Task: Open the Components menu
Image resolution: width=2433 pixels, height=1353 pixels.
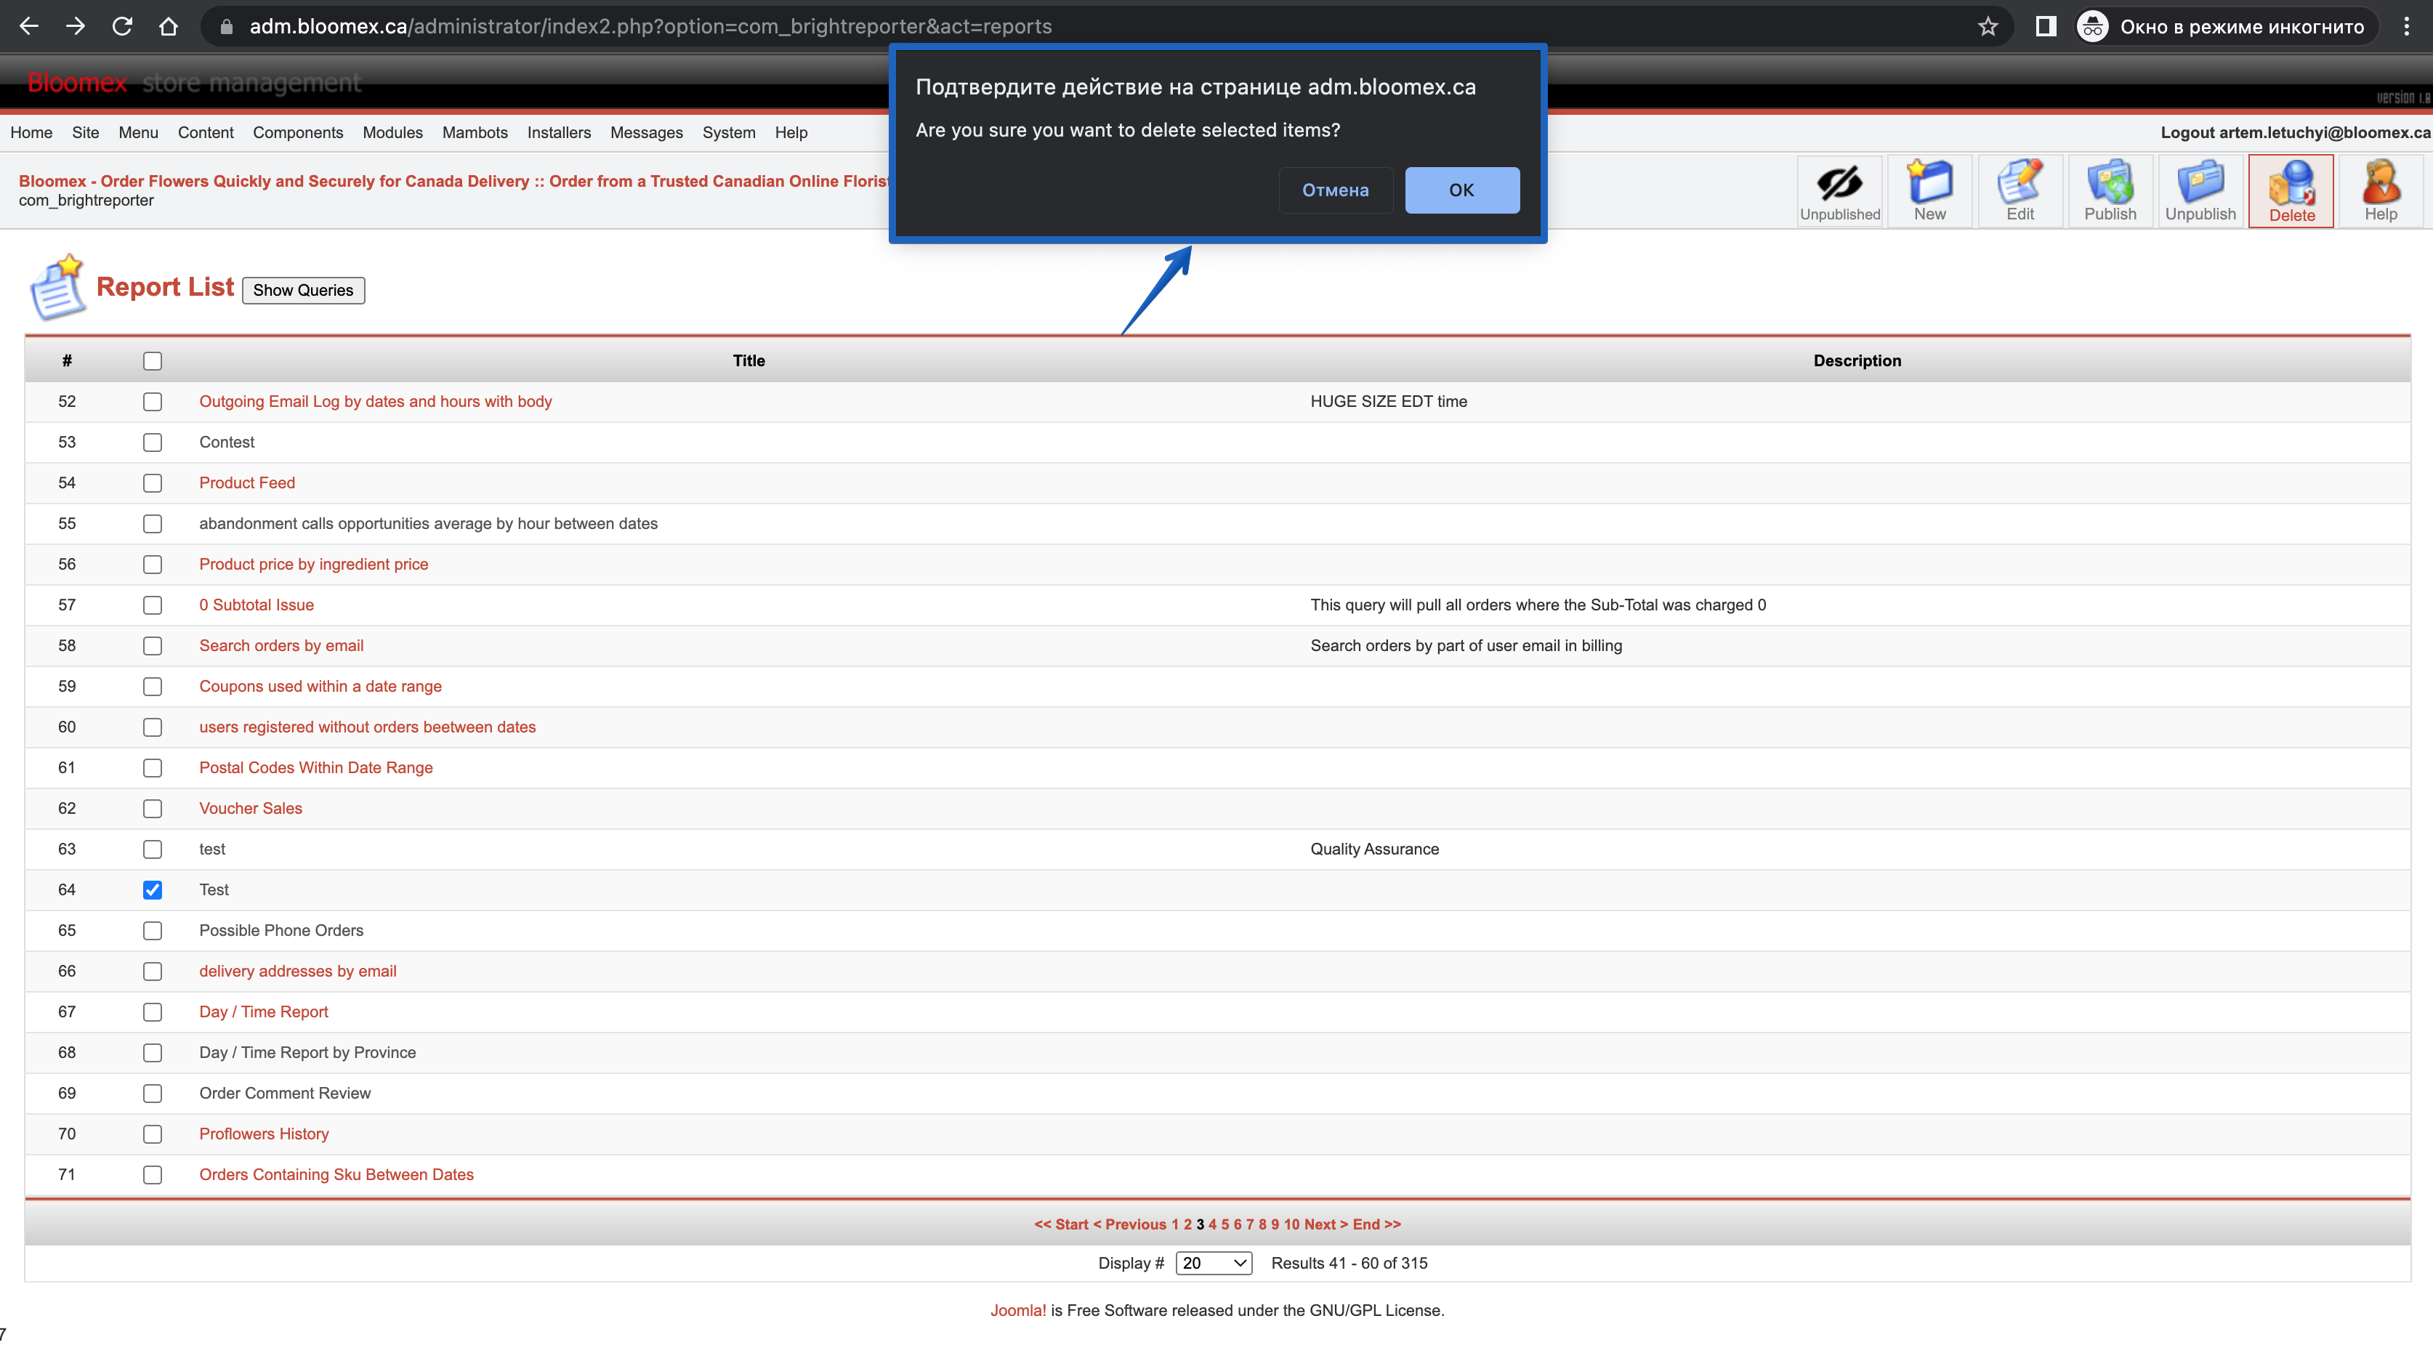Action: (x=297, y=133)
